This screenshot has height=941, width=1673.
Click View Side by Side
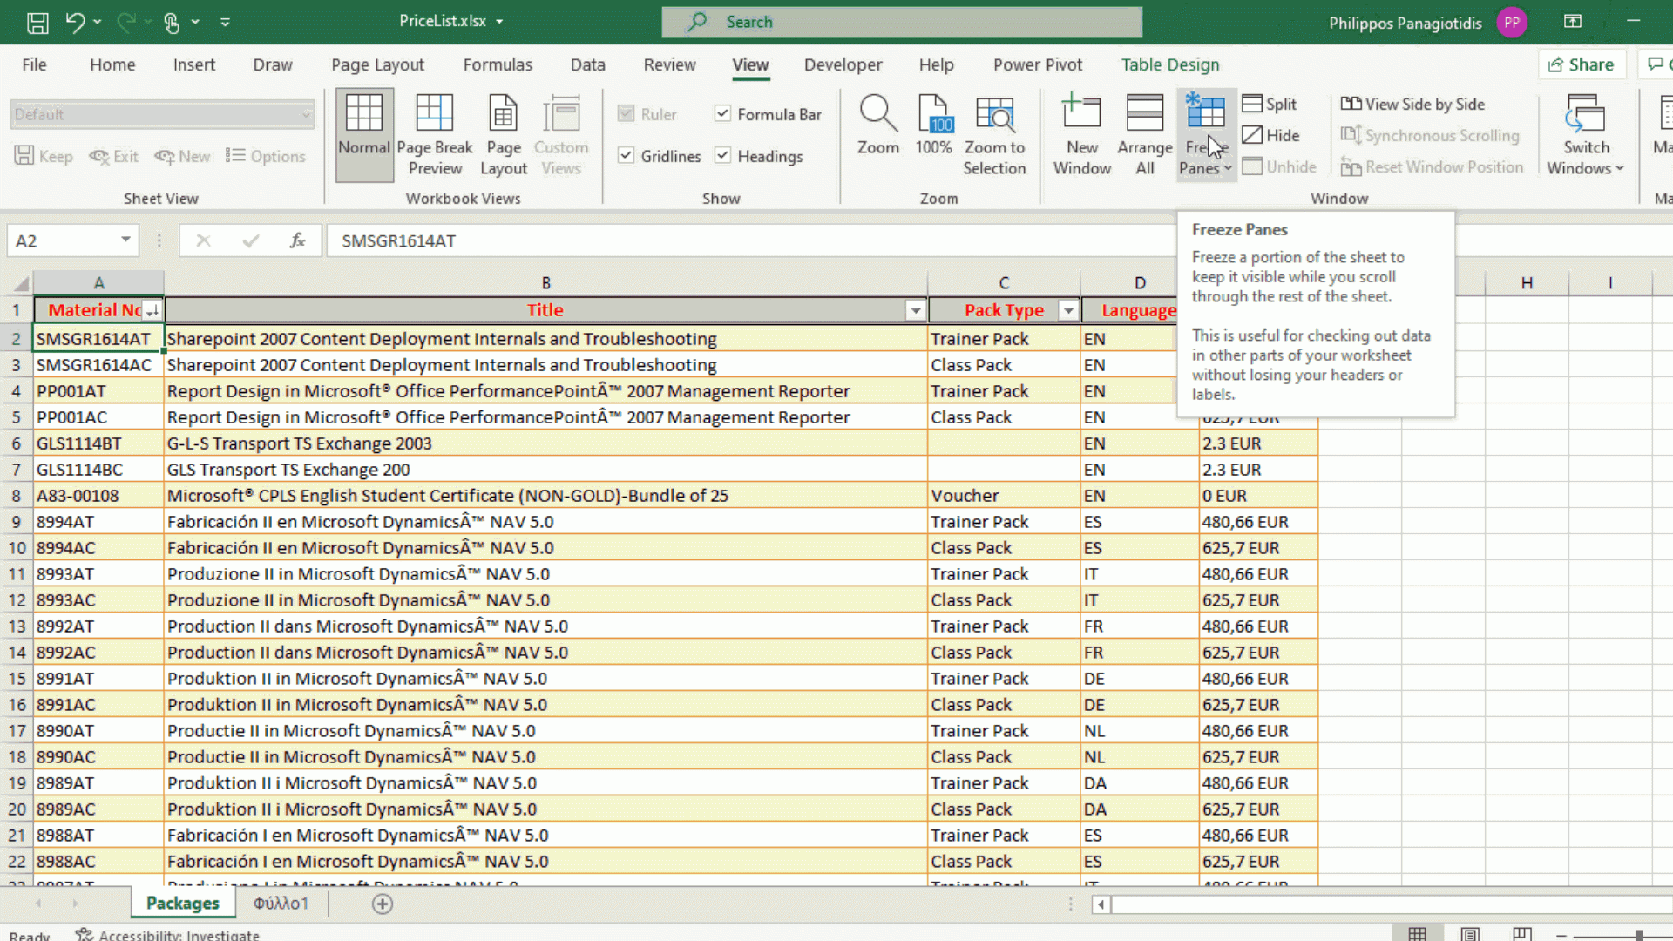point(1413,104)
